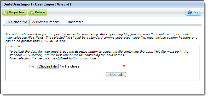This screenshot has height=98, width=208.
Task: Open the Properties button label
Action: [x=17, y=12]
